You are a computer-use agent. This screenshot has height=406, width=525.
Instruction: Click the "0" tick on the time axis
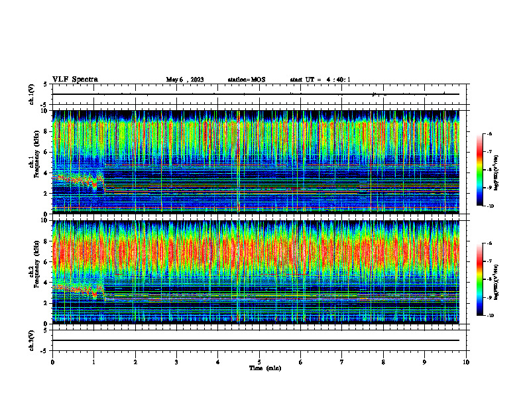(x=52, y=362)
